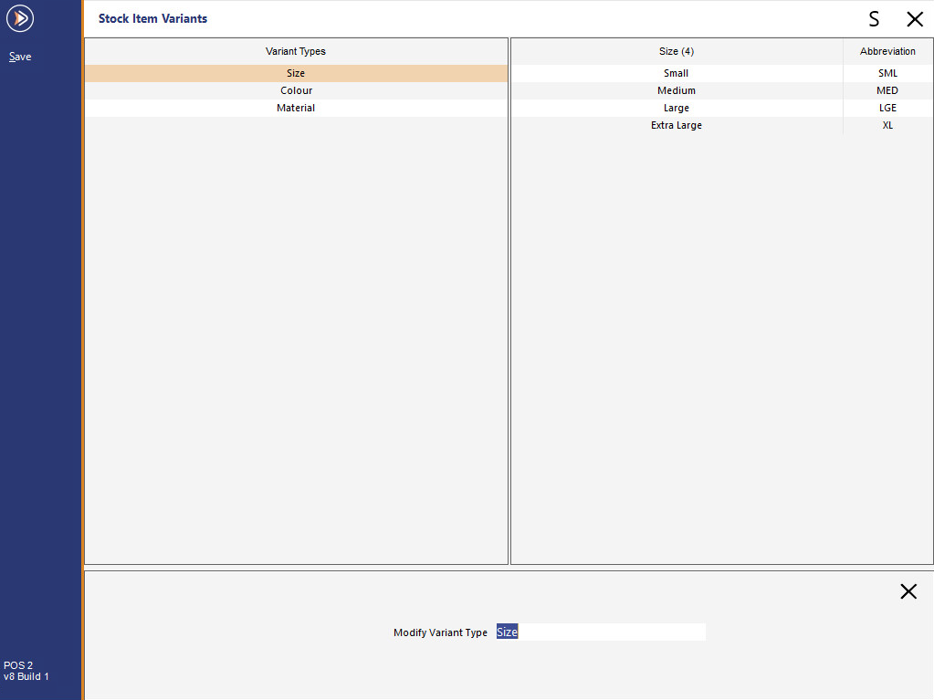934x700 pixels.
Task: Click the Size (4) column header
Action: (677, 51)
